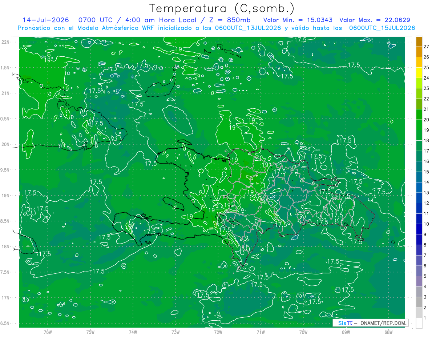Click the "0.5N" latitude label
This screenshot has height=337, width=436.
click(5, 119)
